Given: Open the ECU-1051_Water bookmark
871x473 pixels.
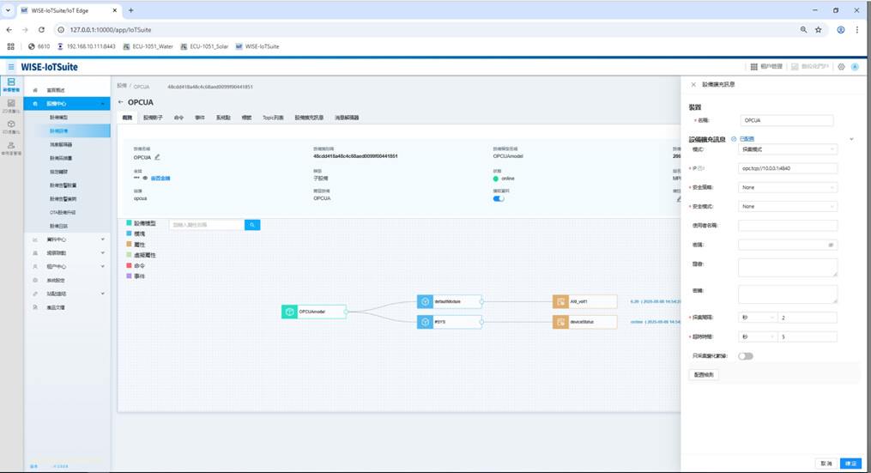Looking at the screenshot, I should (x=148, y=46).
